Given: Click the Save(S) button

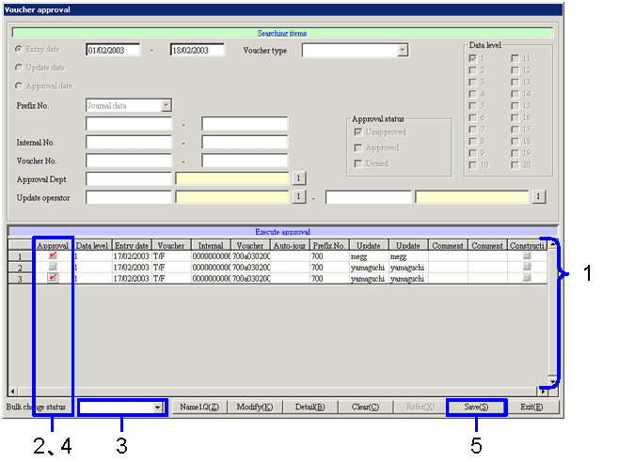Looking at the screenshot, I should coord(476,408).
